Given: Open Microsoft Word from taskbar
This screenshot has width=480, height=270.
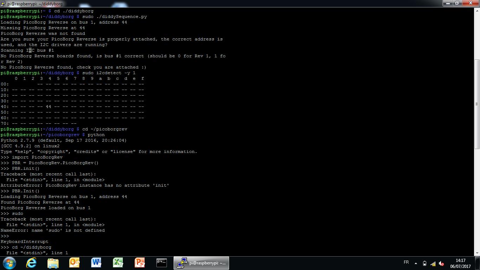Looking at the screenshot, I should pyautogui.click(x=96, y=263).
